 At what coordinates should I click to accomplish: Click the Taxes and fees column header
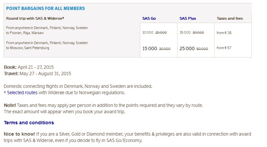pyautogui.click(x=230, y=18)
